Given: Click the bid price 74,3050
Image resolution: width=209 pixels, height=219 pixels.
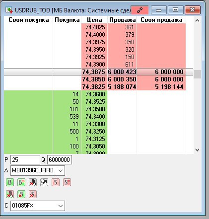Looking at the screenshot, I should tap(95, 146).
